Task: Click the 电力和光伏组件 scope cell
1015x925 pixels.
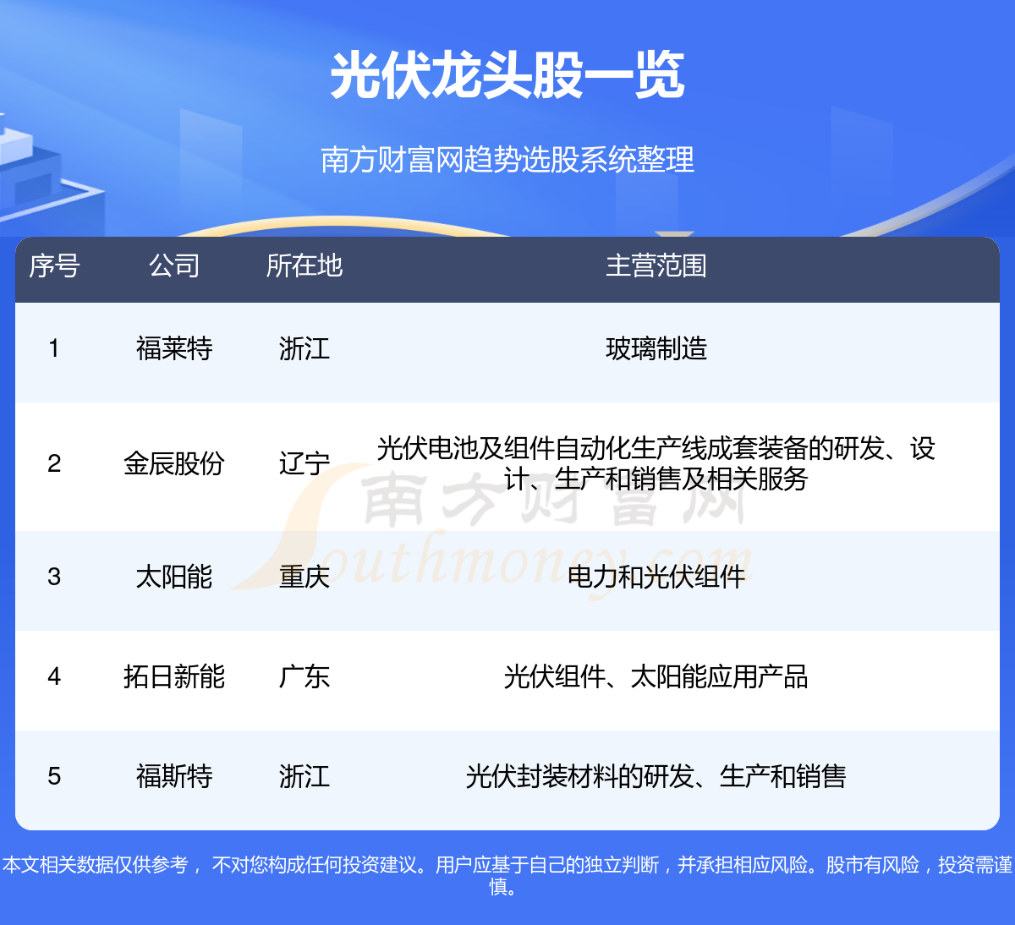Action: pyautogui.click(x=656, y=577)
